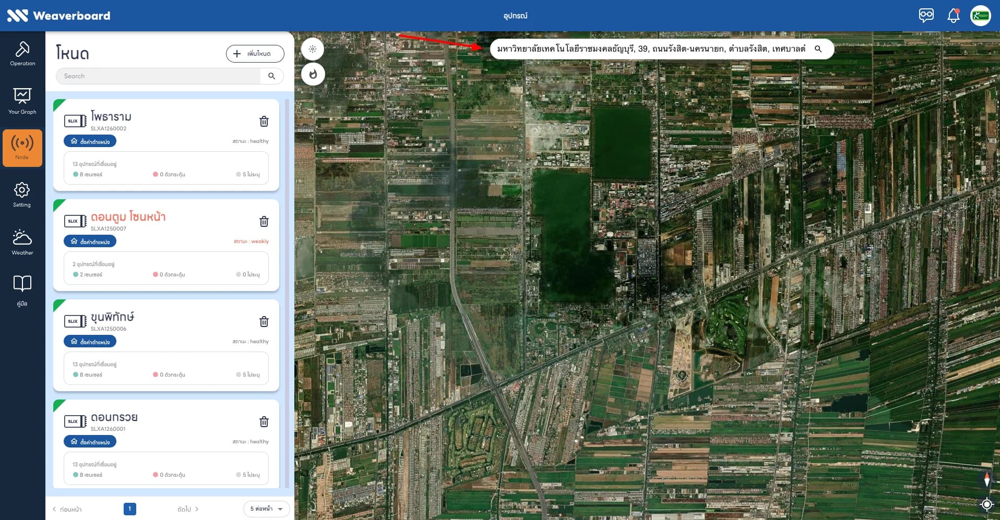Open the manual book icon
Viewport: 1000px width, 520px height.
point(22,290)
